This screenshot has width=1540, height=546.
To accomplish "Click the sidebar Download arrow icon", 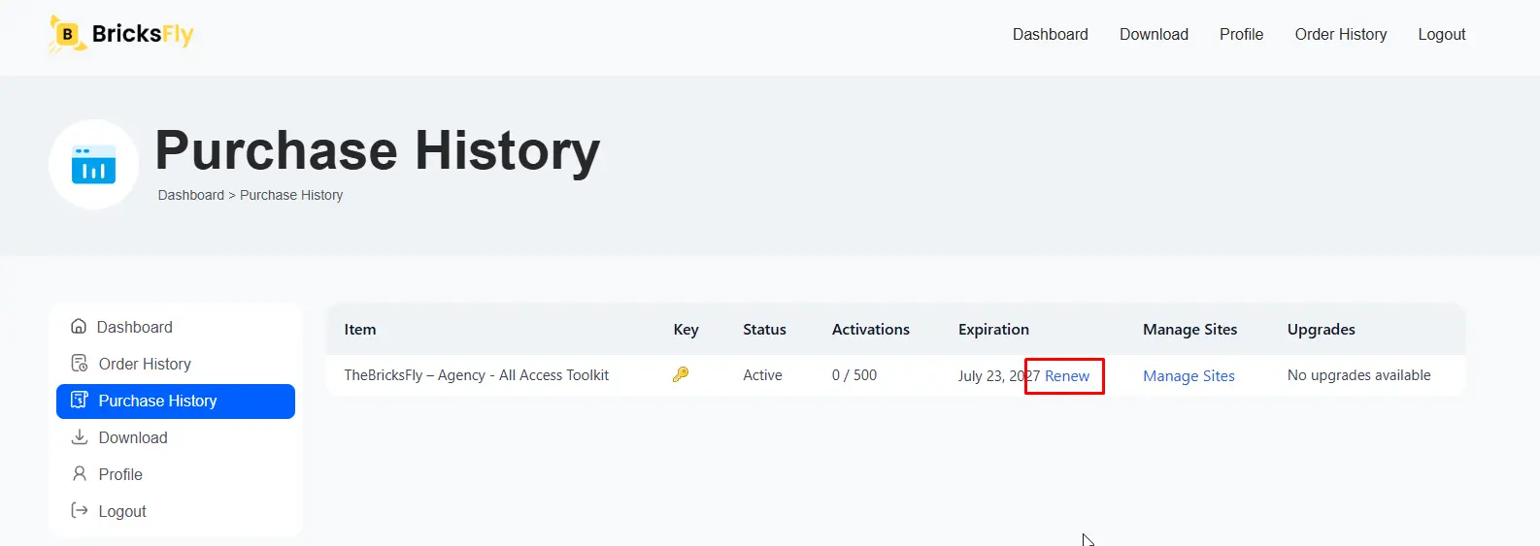I will tap(80, 437).
